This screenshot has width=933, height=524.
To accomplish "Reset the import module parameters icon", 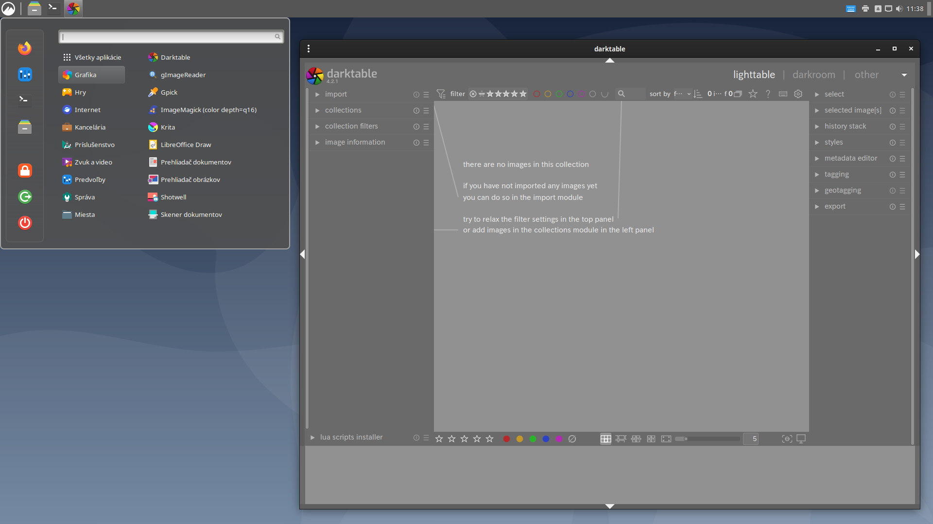I will click(x=416, y=95).
